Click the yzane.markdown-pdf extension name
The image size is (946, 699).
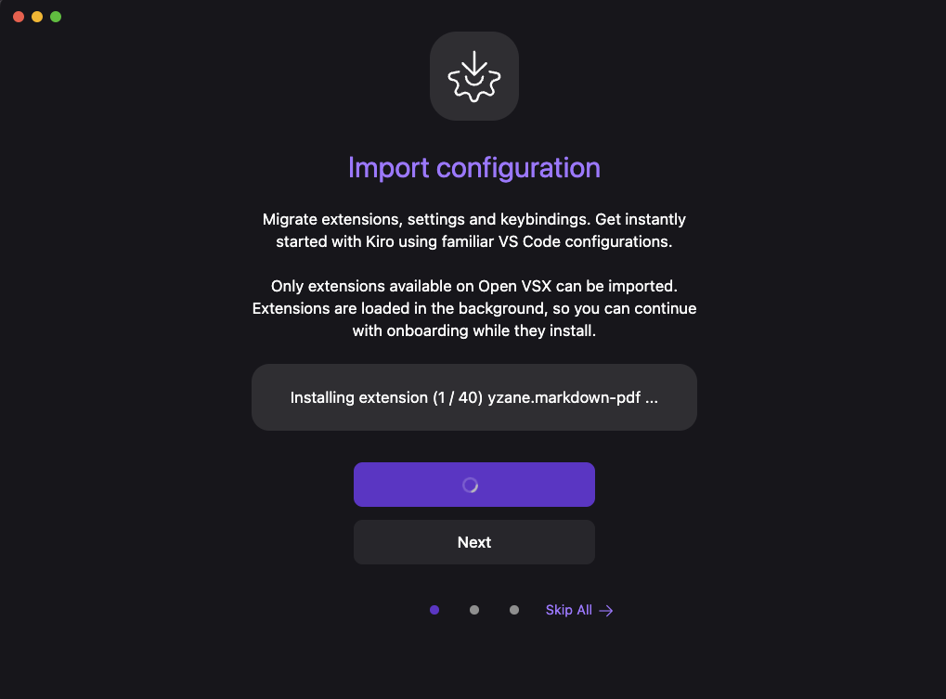[x=564, y=398]
